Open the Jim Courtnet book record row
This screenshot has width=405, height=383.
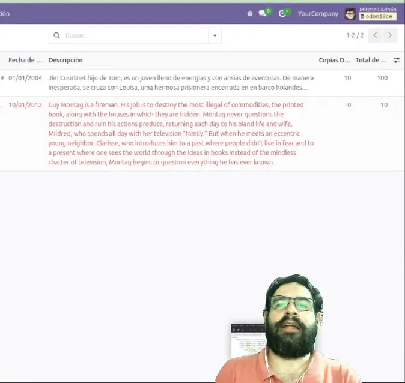coord(180,83)
